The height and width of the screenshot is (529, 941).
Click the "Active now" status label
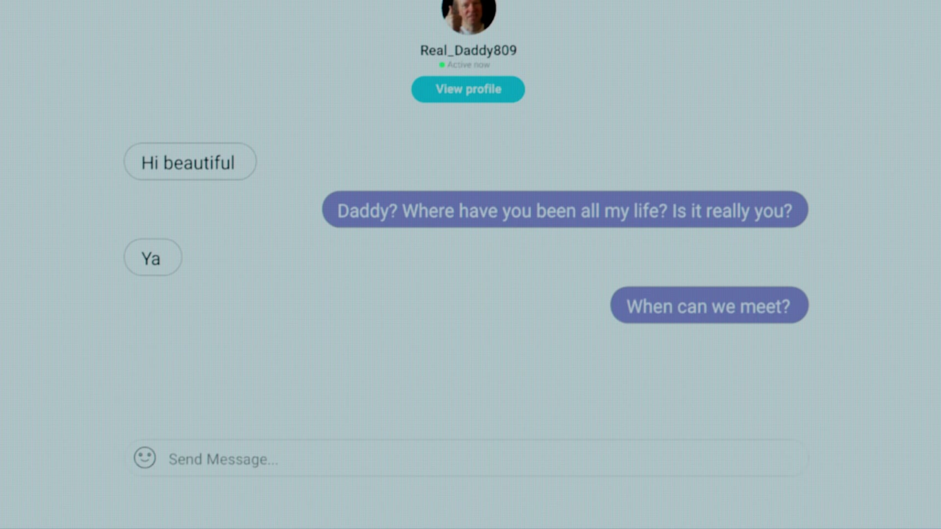468,65
